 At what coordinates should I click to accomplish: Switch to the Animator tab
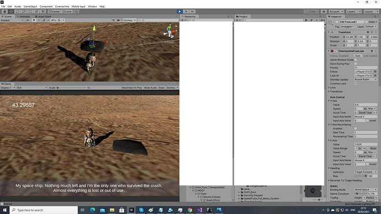pos(24,17)
